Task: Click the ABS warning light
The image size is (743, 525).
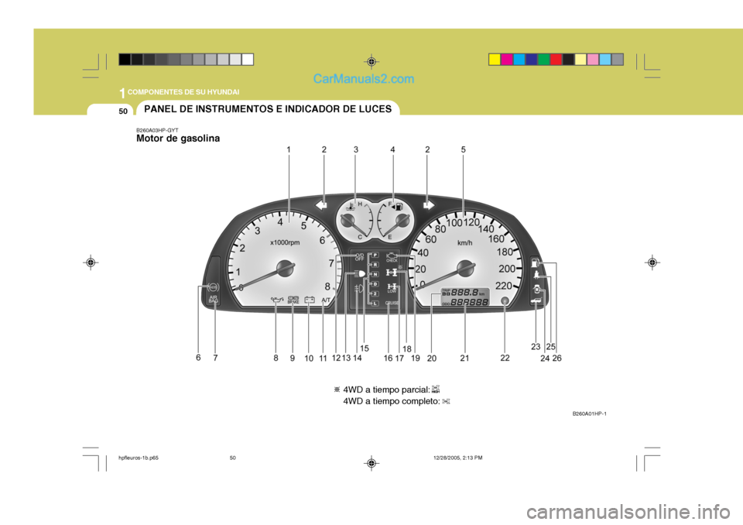Action: point(214,287)
